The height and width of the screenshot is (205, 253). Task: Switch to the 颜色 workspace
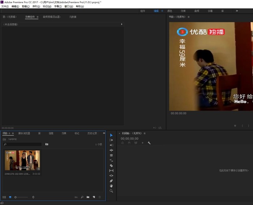(170, 11)
